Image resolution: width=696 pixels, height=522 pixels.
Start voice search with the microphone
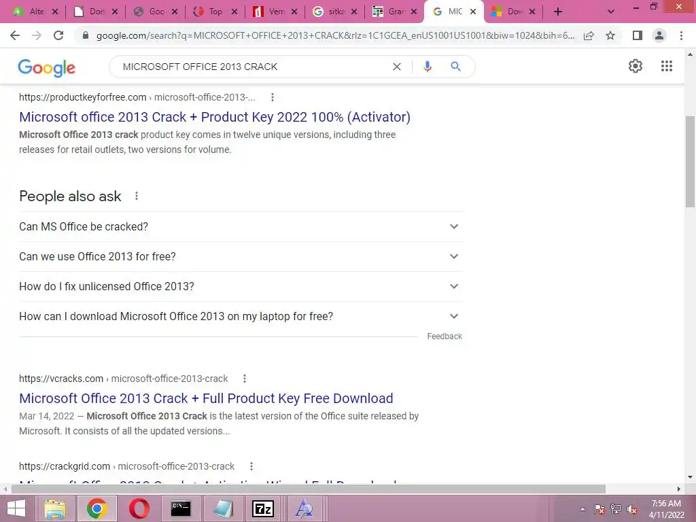(x=427, y=67)
